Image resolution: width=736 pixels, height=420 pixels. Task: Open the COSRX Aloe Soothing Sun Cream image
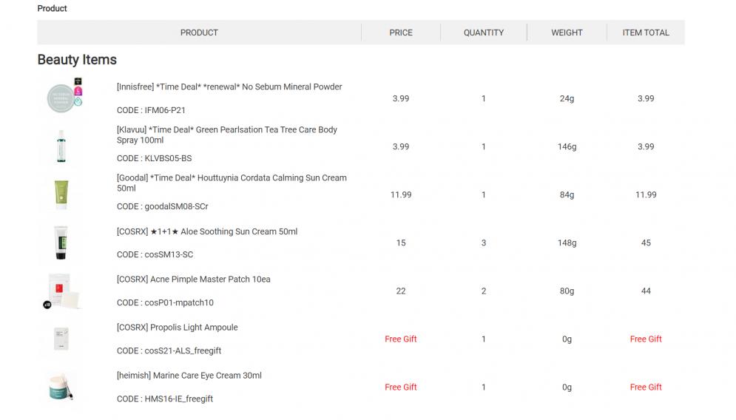pyautogui.click(x=61, y=243)
